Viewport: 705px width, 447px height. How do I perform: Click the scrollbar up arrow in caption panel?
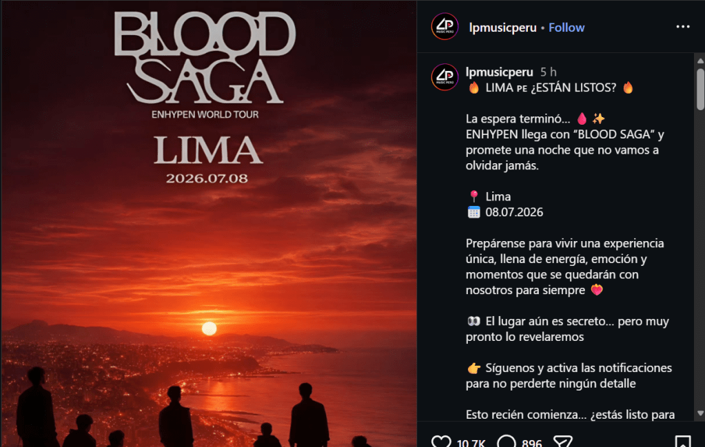[x=700, y=60]
